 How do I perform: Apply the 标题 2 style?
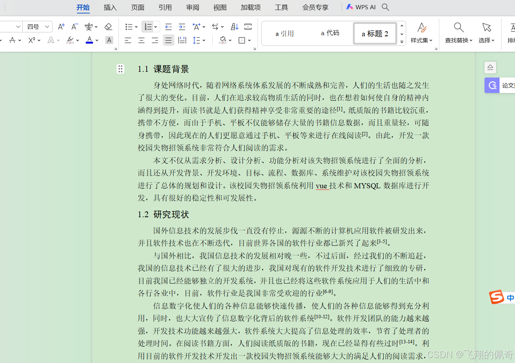click(374, 33)
